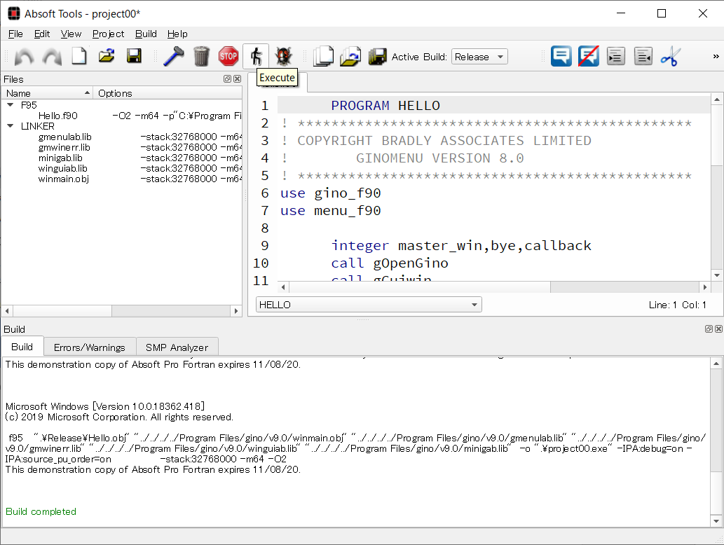Image resolution: width=724 pixels, height=545 pixels.
Task: Sort files by Name column header
Action: 47,93
